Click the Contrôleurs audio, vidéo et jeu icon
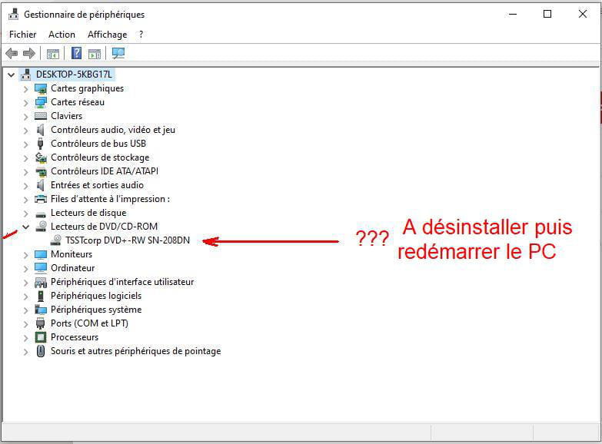This screenshot has height=444, width=602. pos(40,130)
